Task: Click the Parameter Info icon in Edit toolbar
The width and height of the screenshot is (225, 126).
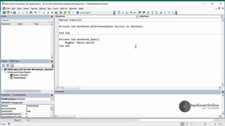Action: coord(131,13)
